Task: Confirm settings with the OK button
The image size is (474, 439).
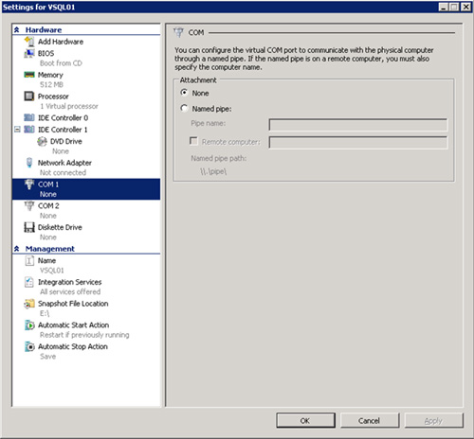Action: 305,421
